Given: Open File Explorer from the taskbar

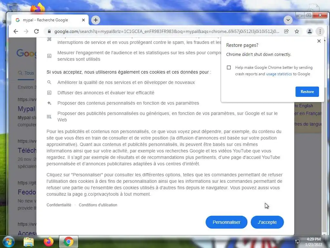Looking at the screenshot, I should 29,242.
